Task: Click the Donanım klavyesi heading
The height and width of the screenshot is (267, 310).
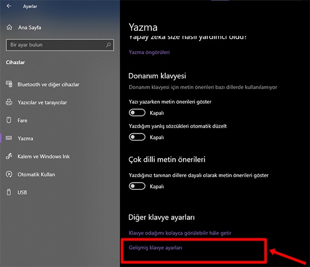Action: click(157, 76)
